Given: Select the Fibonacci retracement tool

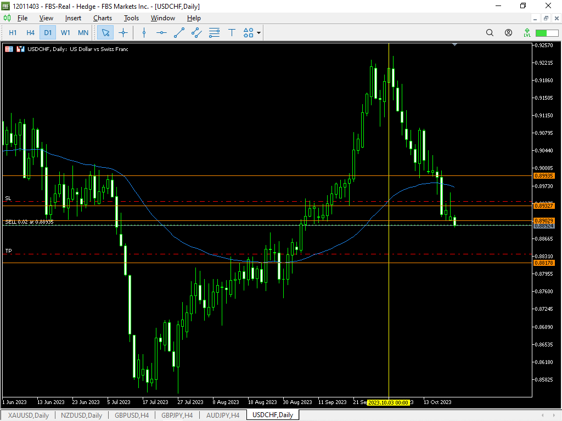Looking at the screenshot, I should pyautogui.click(x=215, y=33).
